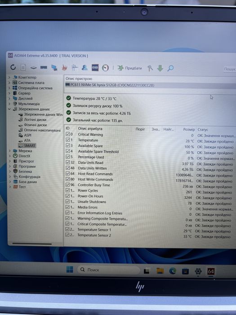Image resolution: width=236 pixels, height=315 pixels.
Task: Toggle the Host Read Commands checkbox
Action: (67, 173)
